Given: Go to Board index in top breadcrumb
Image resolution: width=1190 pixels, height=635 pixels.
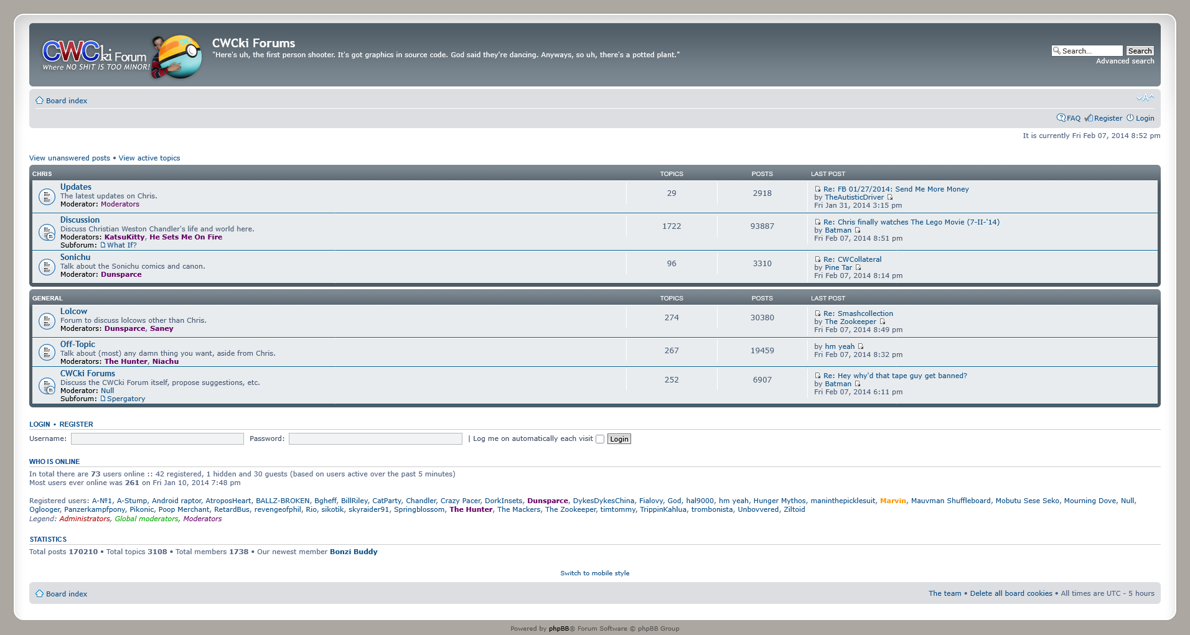Looking at the screenshot, I should [x=67, y=101].
